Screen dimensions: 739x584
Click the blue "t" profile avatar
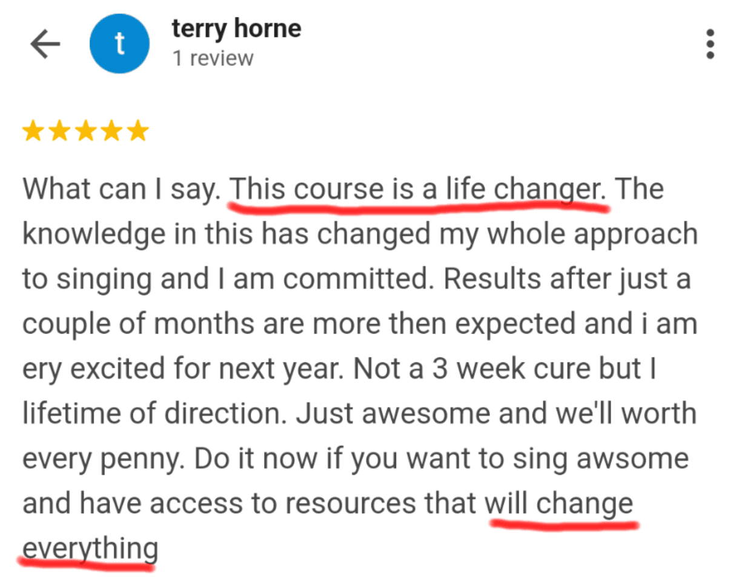point(119,45)
